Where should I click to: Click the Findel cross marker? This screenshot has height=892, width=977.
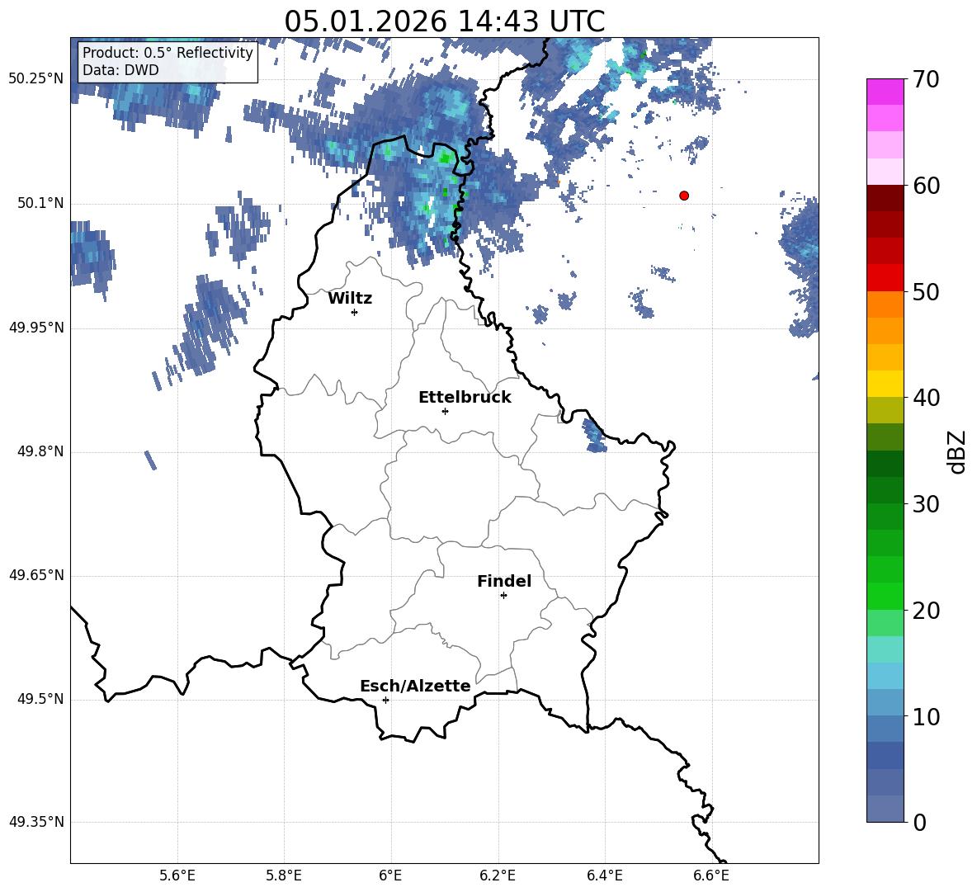[503, 596]
